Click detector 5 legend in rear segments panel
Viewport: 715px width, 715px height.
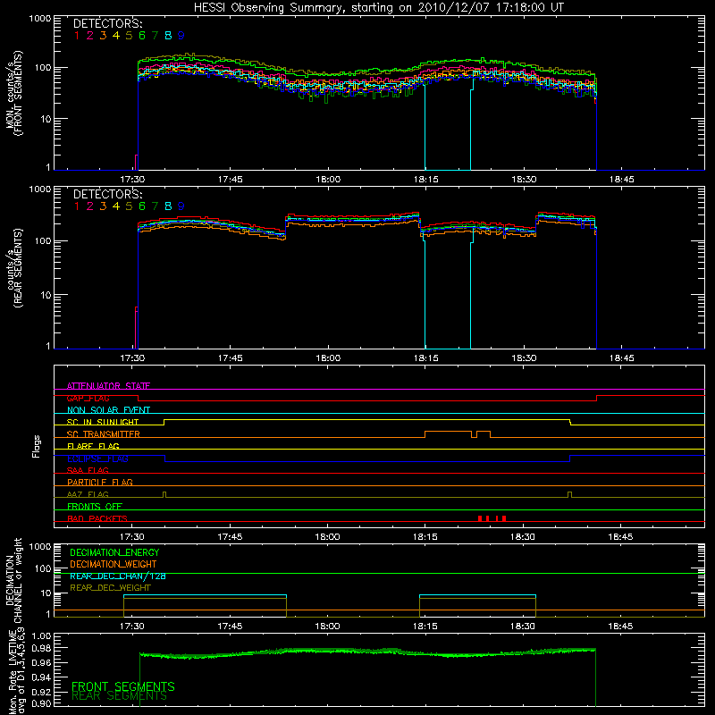(x=129, y=206)
